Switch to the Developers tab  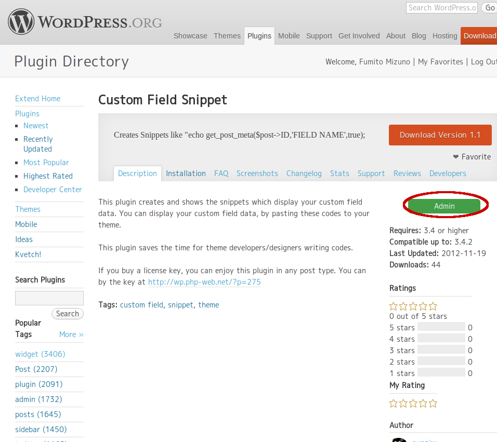pyautogui.click(x=448, y=173)
